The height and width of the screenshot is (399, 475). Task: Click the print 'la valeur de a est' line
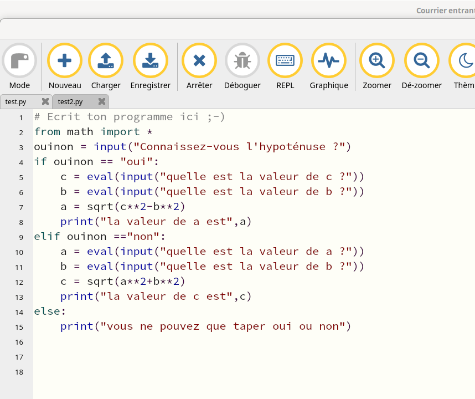156,222
